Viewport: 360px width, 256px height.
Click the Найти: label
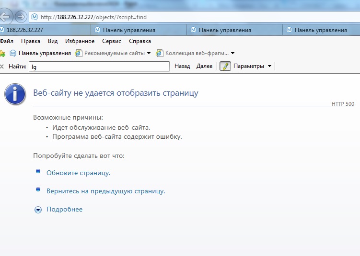click(x=17, y=67)
